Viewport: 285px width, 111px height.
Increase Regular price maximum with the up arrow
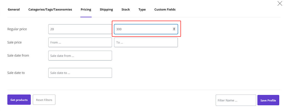click(174, 28)
